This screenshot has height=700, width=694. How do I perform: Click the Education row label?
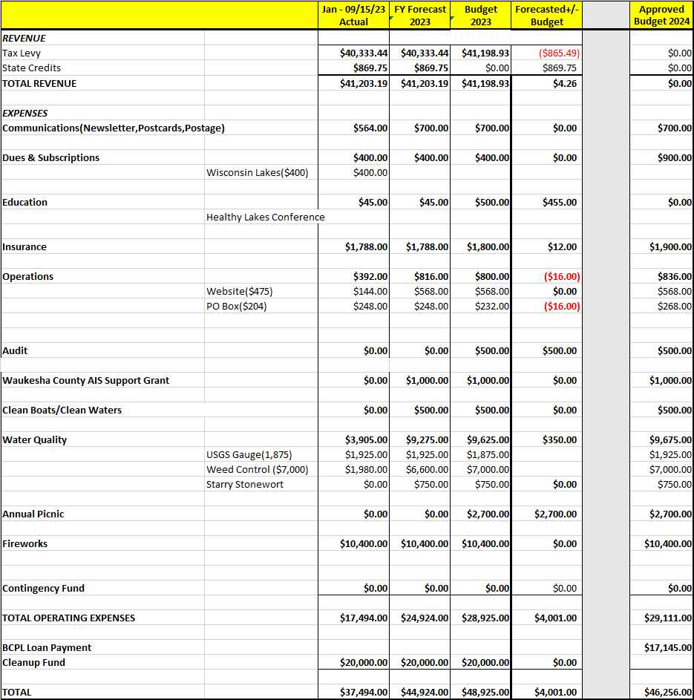(x=24, y=202)
